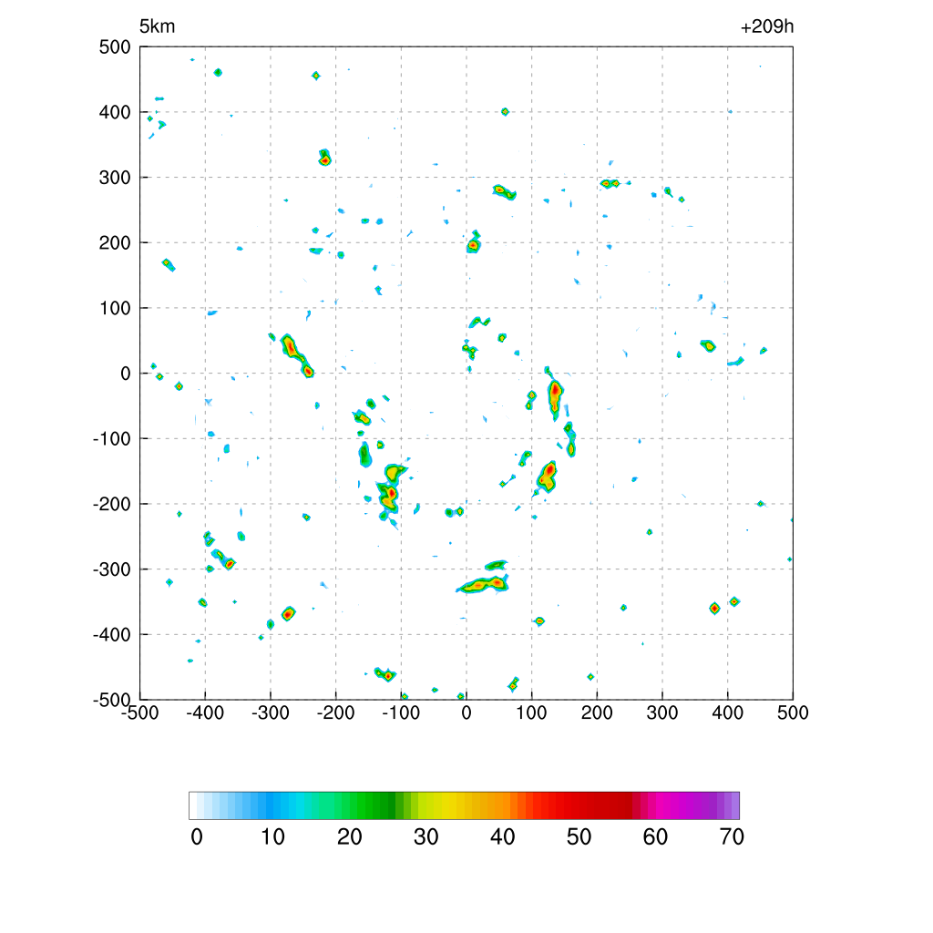Click the y-axis label '-100'
The image size is (933, 933).
pos(112,439)
